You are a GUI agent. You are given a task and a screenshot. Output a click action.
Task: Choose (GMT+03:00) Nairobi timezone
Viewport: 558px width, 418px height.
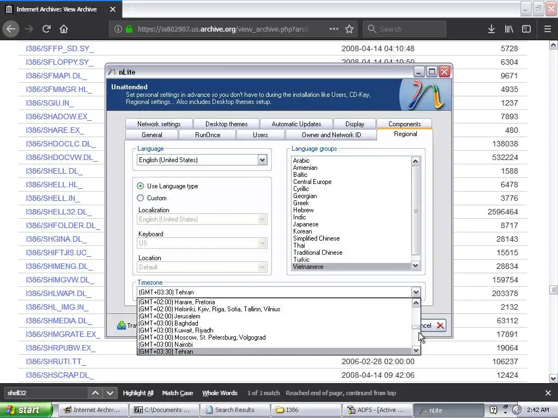click(275, 345)
